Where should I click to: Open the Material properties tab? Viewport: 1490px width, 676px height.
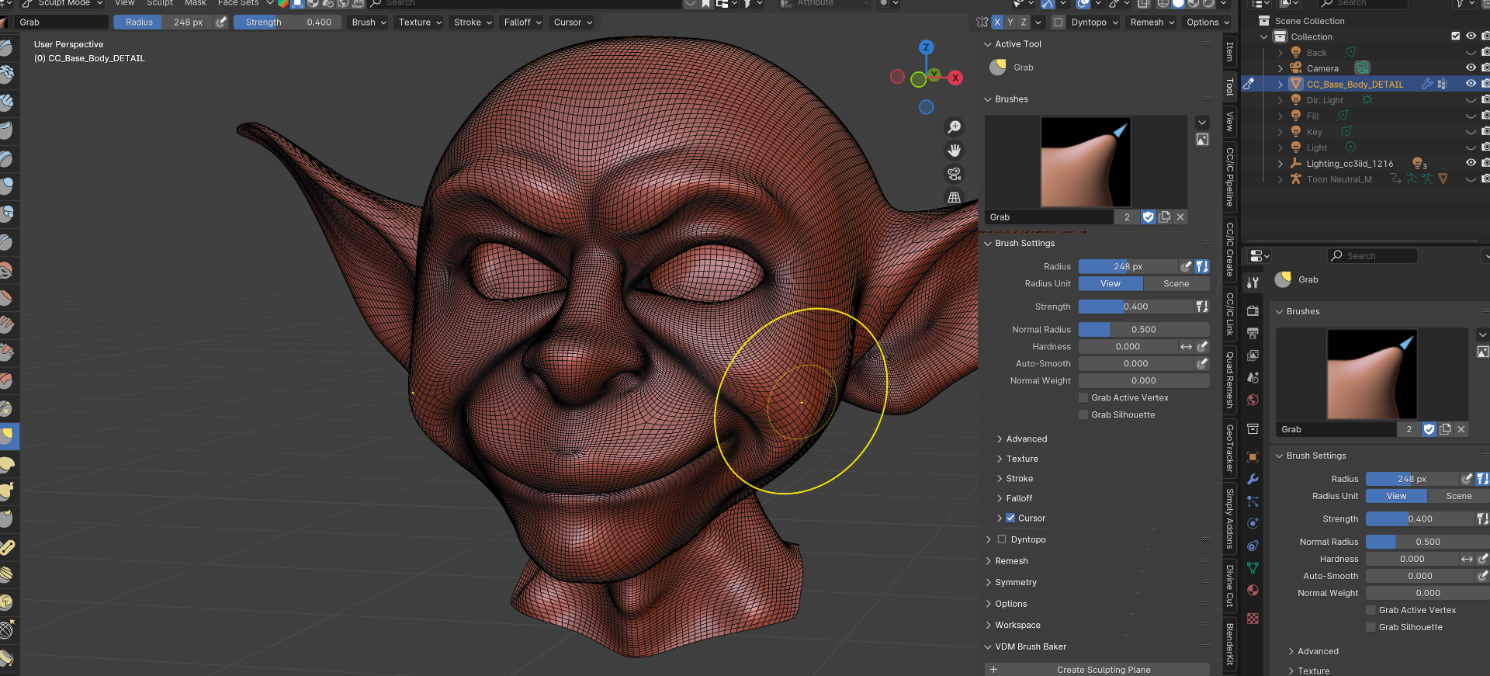click(1253, 590)
